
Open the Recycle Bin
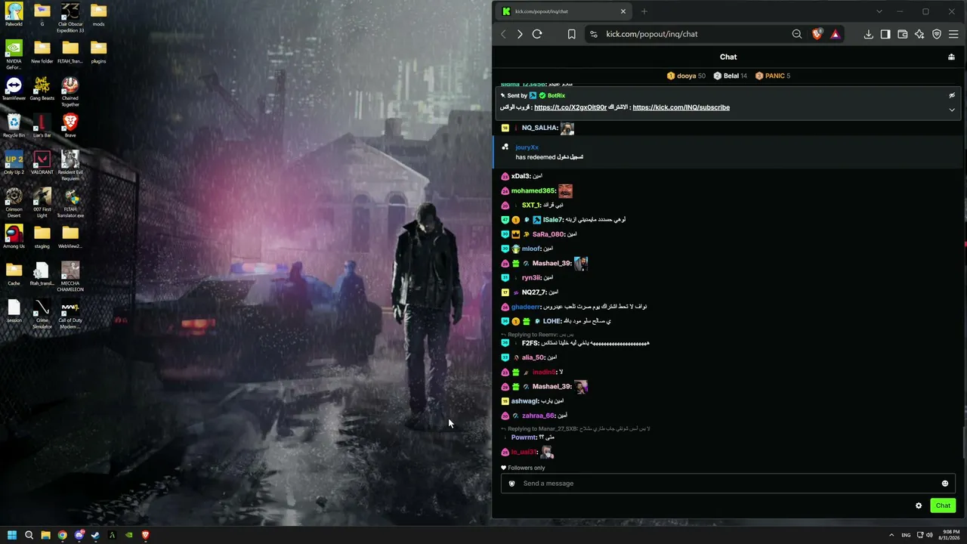[14, 125]
